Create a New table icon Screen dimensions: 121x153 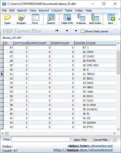click(x=111, y=19)
